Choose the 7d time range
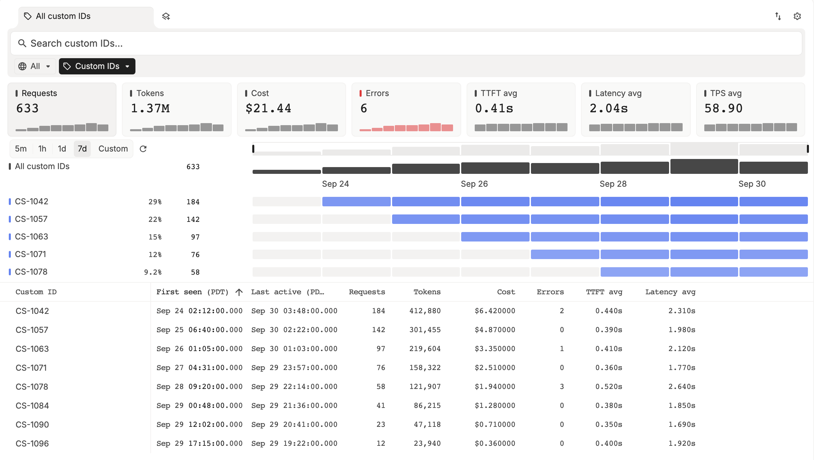Screen dimensions: 814x460 (82, 149)
